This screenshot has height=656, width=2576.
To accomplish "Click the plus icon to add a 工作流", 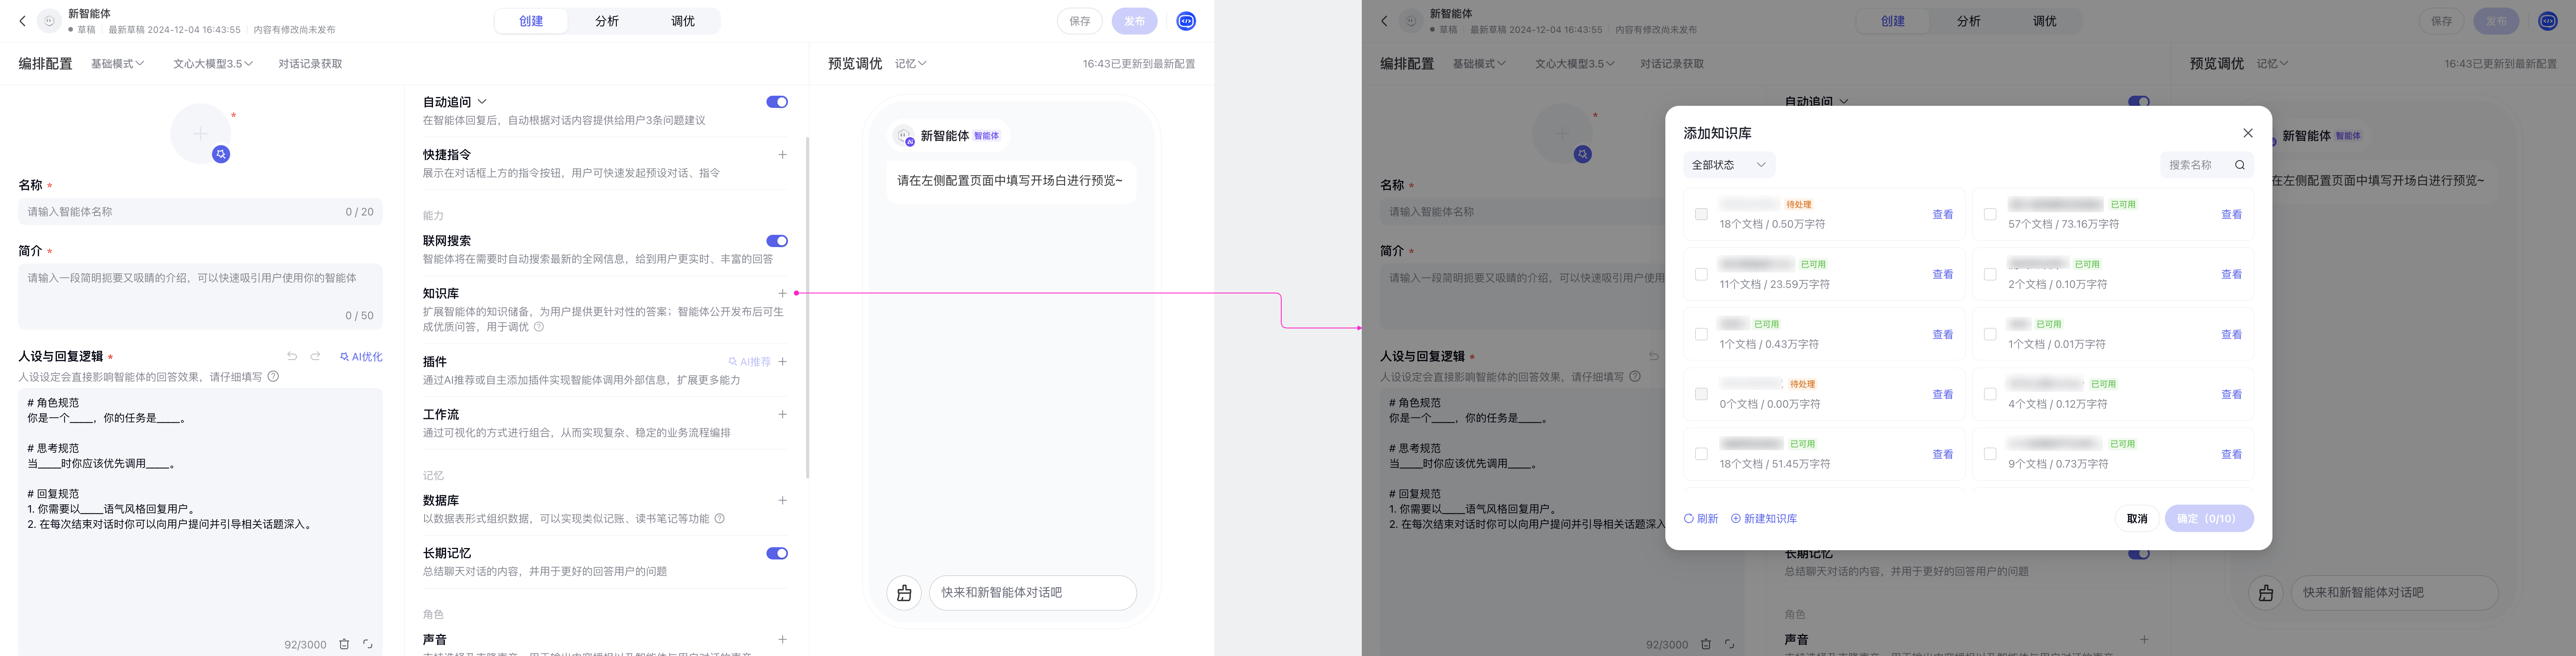I will [783, 414].
